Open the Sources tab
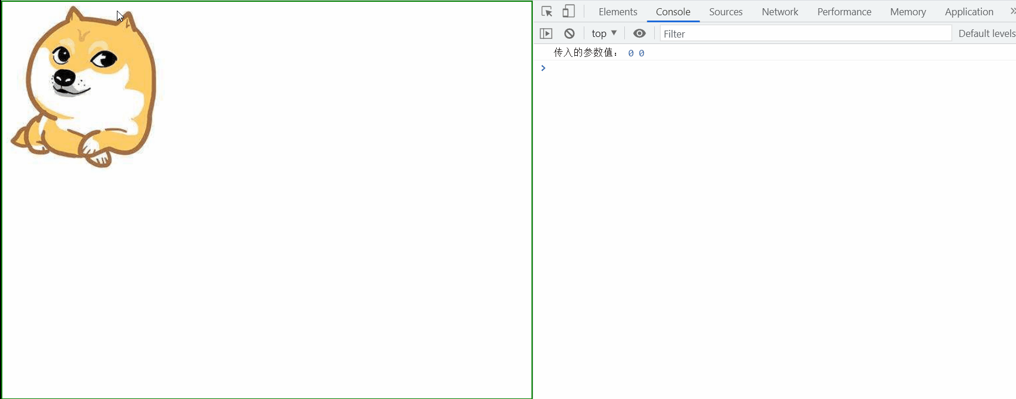 pyautogui.click(x=726, y=12)
